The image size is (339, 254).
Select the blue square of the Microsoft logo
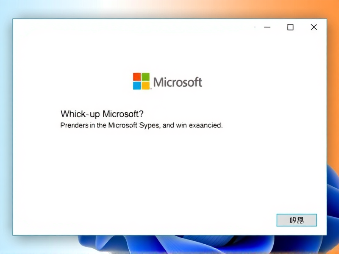[138, 86]
